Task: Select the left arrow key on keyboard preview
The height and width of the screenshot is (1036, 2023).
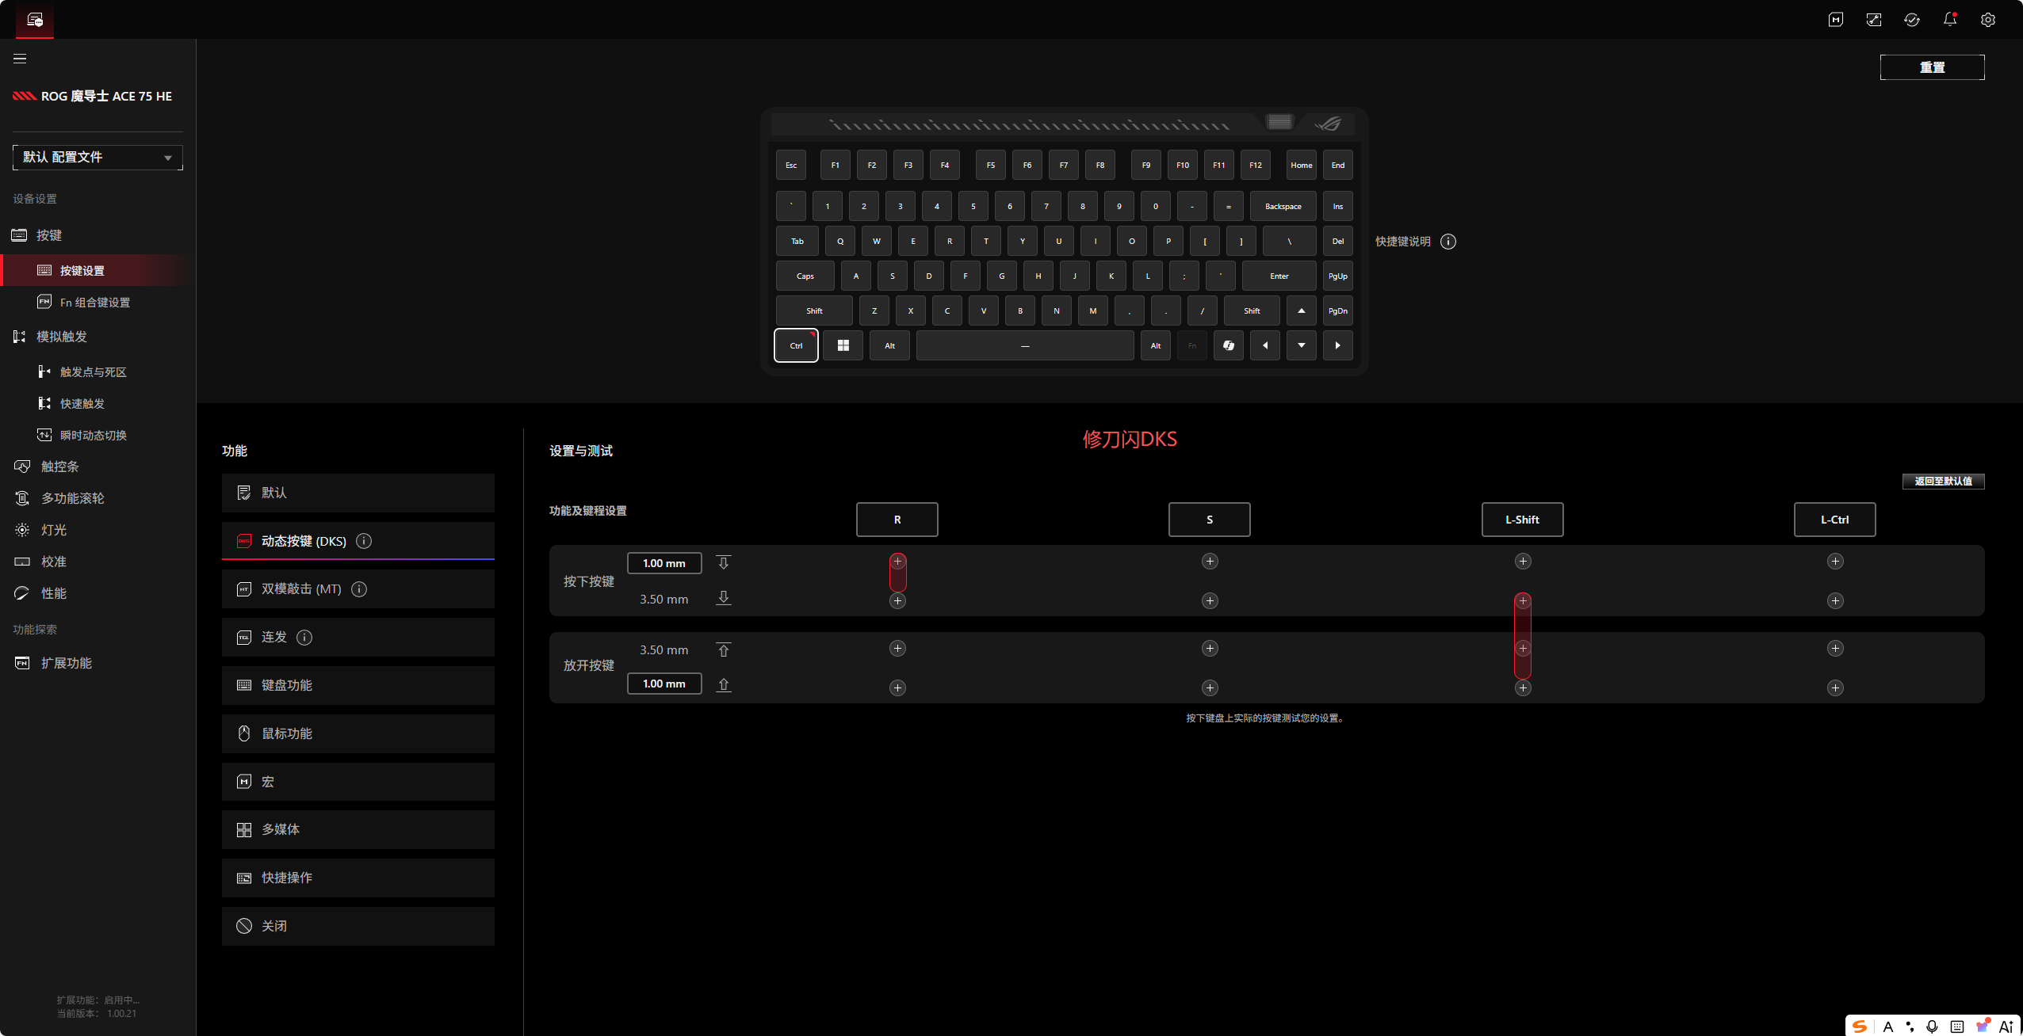Action: pyautogui.click(x=1265, y=345)
